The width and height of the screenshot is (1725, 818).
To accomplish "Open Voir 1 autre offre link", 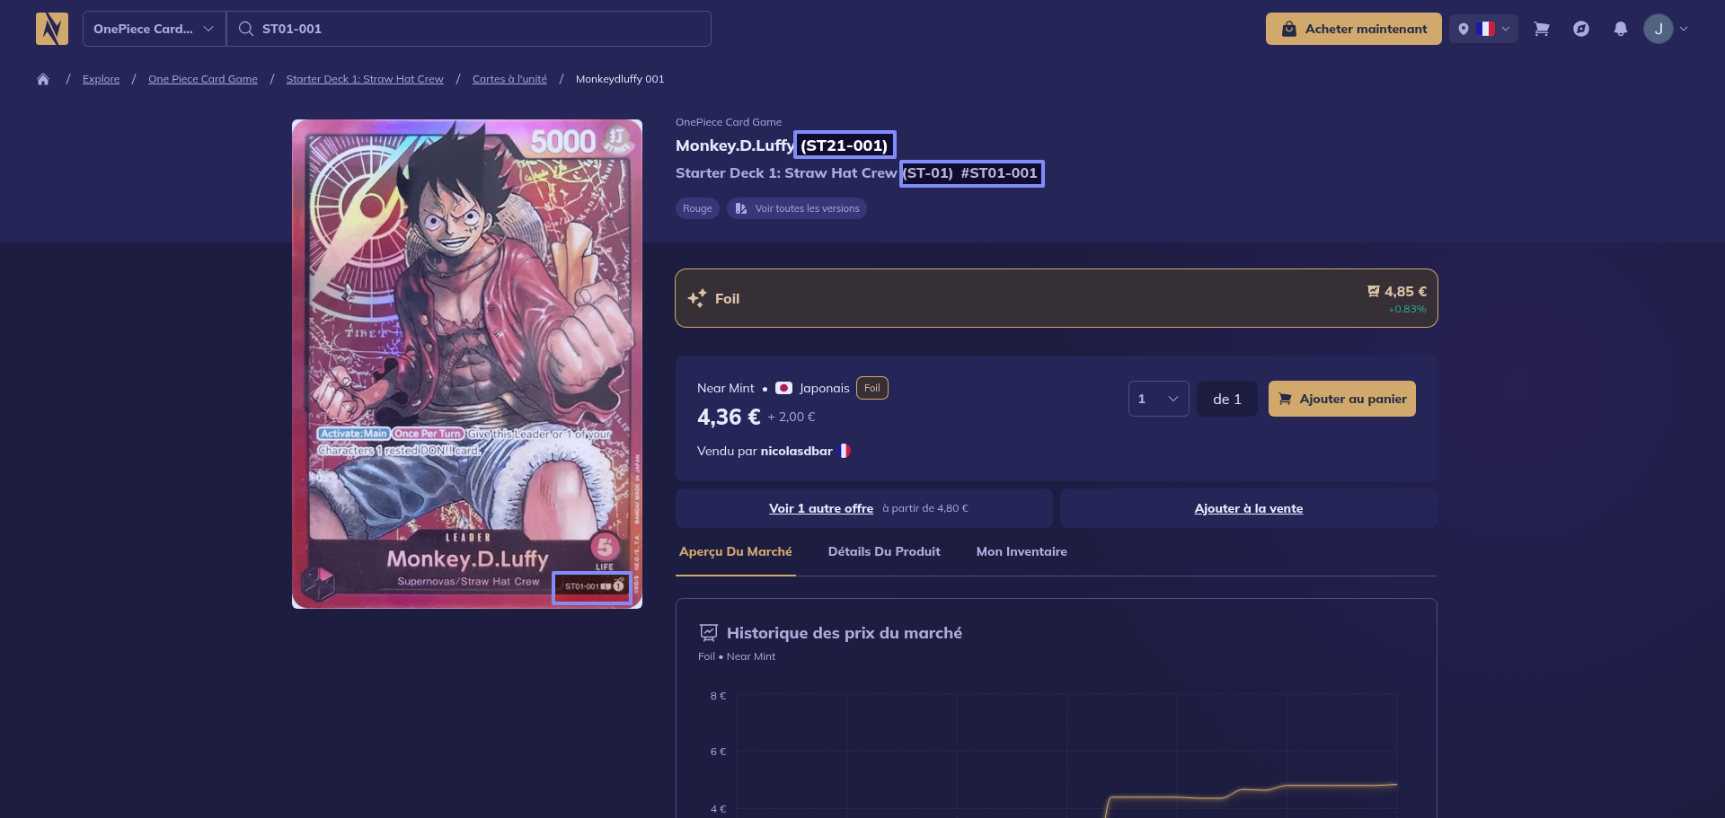I will click(x=820, y=508).
